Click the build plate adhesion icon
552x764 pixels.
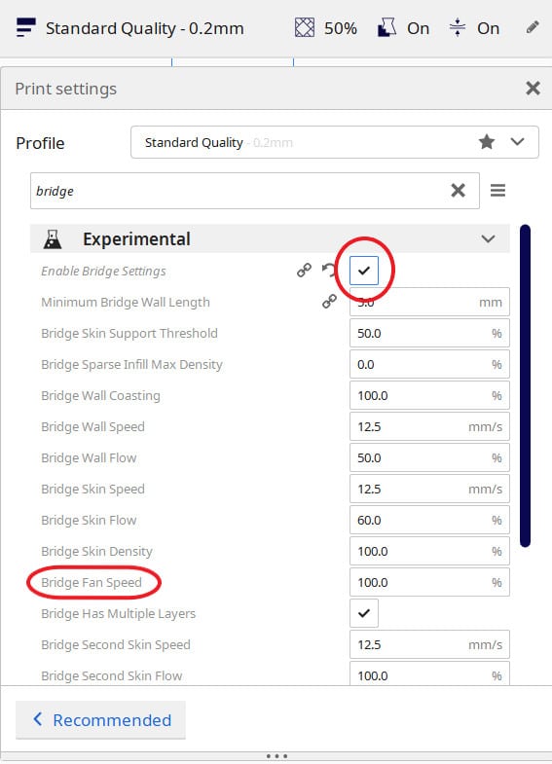coord(457,28)
